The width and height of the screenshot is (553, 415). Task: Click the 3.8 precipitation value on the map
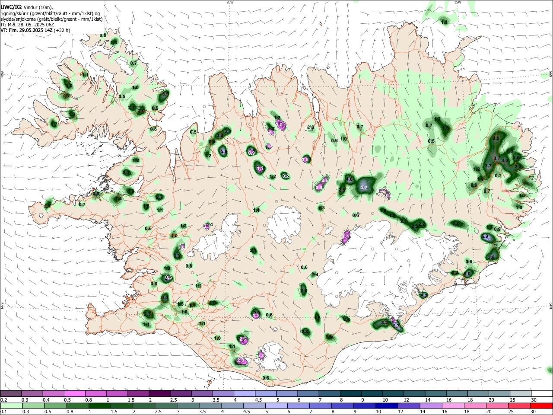pos(491,257)
